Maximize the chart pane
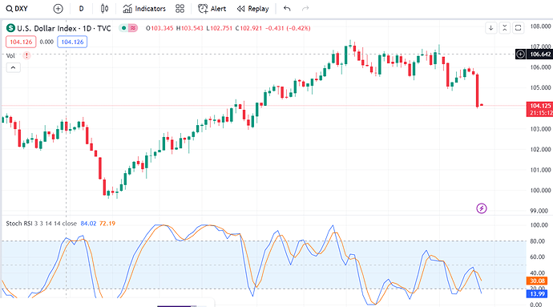The image size is (553, 307). (518, 28)
